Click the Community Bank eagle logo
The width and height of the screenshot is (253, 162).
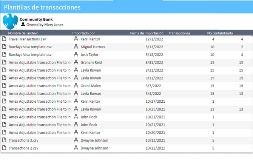10,21
